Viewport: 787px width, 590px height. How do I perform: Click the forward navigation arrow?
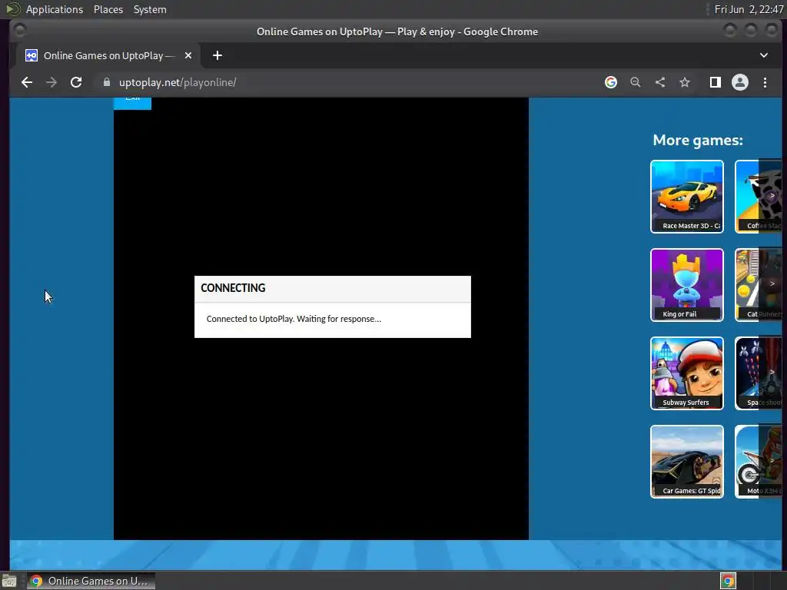(51, 82)
